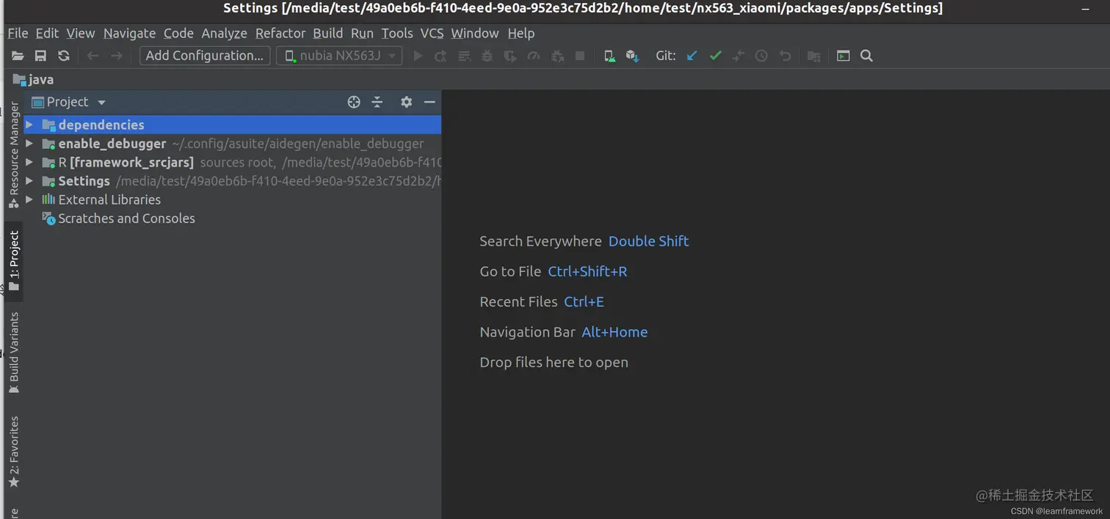
Task: Click the Profile gauge icon
Action: tap(534, 56)
